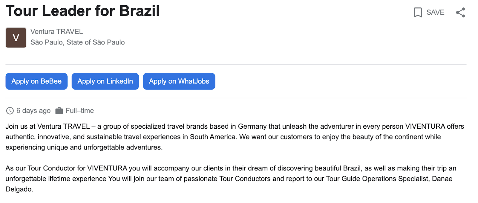Click the brown V company logo
This screenshot has height=203, width=478.
[16, 38]
